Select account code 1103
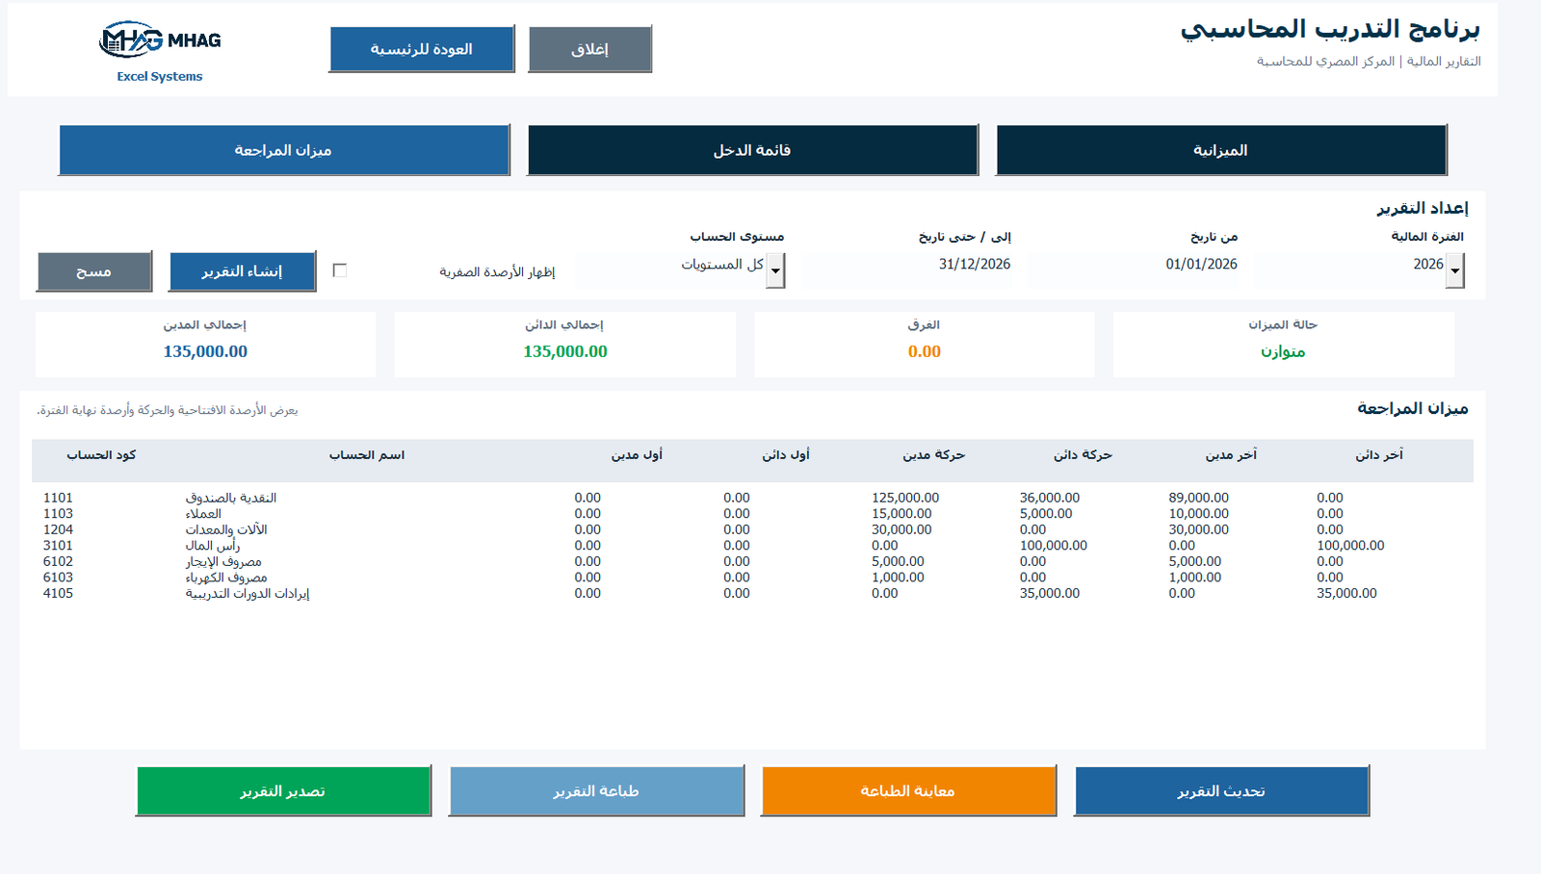The height and width of the screenshot is (874, 1541). (58, 514)
